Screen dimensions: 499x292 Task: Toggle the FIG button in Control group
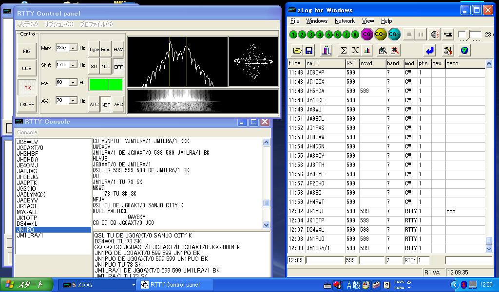27,51
